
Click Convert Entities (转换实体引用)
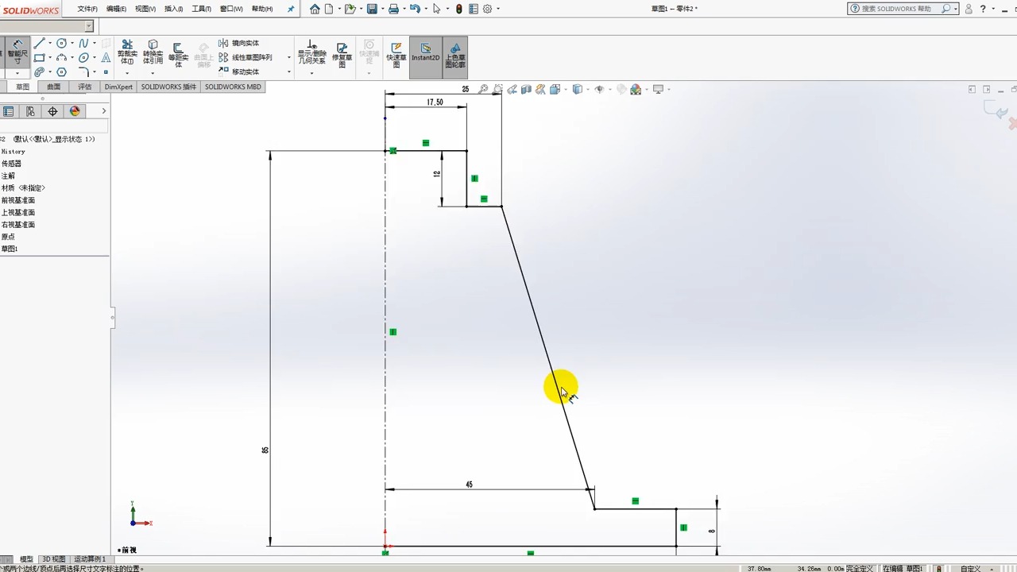tap(153, 52)
